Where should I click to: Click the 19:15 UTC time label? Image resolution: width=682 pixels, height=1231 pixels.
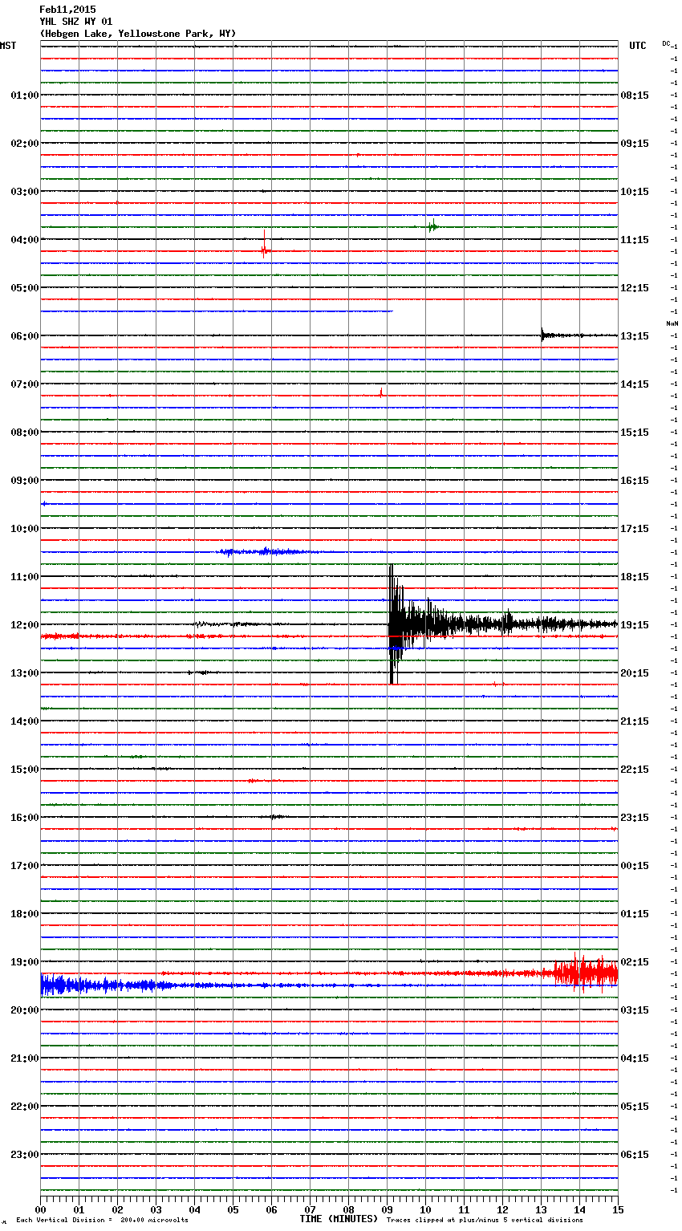click(635, 625)
